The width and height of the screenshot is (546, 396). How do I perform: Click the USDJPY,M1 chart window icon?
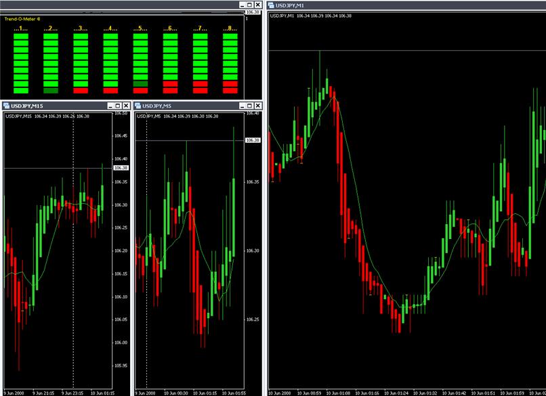(272, 5)
